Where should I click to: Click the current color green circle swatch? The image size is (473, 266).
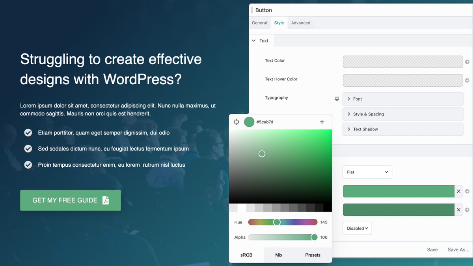tap(249, 122)
